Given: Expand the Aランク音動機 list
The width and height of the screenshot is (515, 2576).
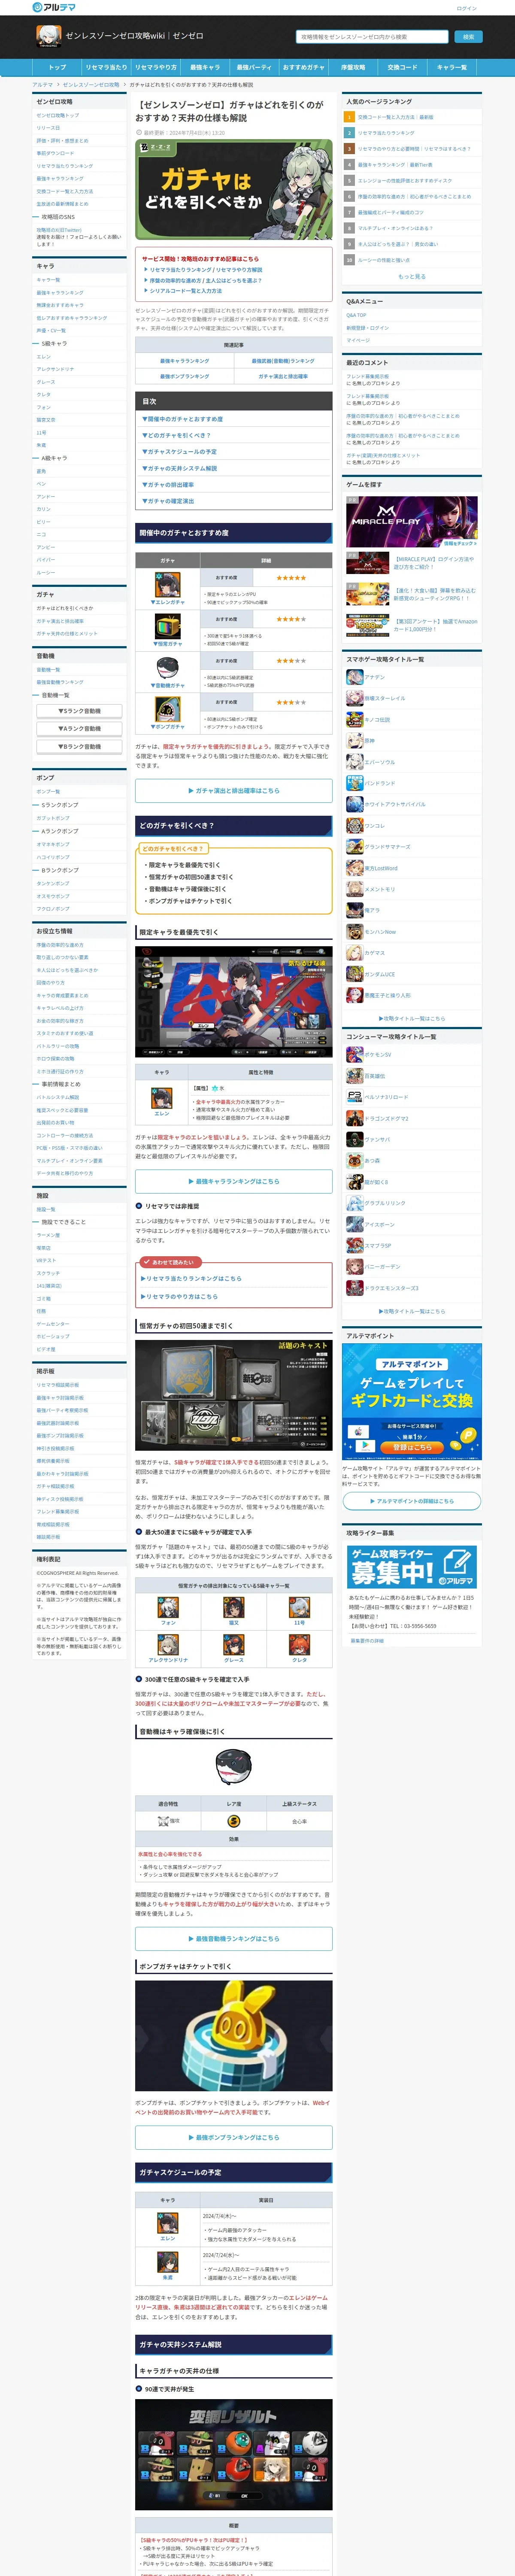Looking at the screenshot, I should pos(80,728).
